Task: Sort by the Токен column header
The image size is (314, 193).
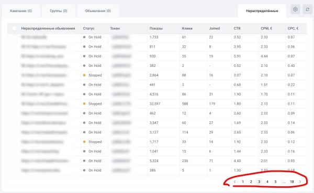Action: [x=115, y=28]
